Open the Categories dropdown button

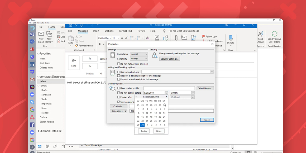pos(118,111)
